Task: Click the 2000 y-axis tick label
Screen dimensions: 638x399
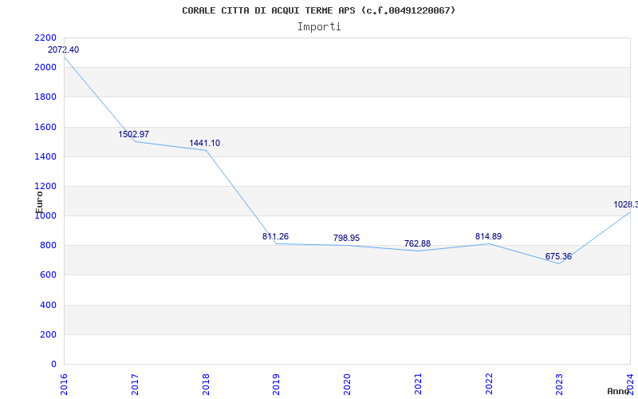Action: pyautogui.click(x=45, y=68)
